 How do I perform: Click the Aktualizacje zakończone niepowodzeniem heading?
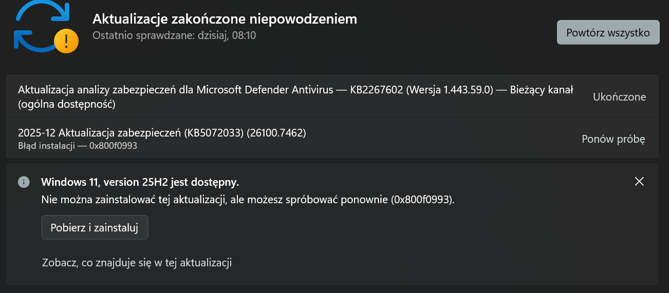(x=225, y=19)
